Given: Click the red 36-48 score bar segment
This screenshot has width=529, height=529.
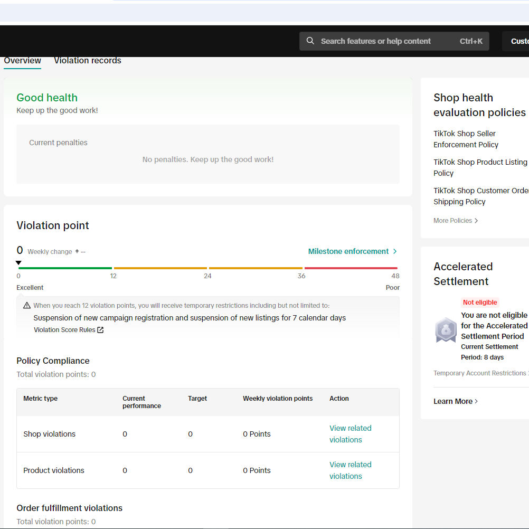Looking at the screenshot, I should 351,268.
